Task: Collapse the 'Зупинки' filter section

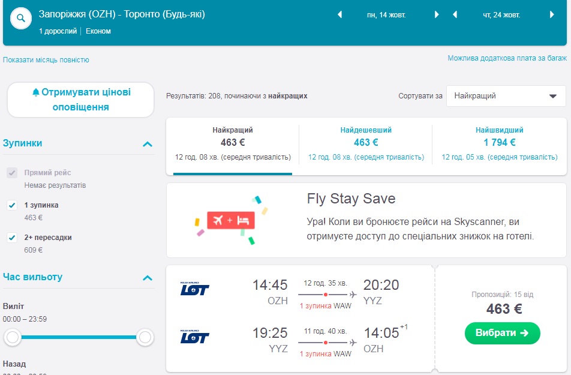Action: click(x=147, y=144)
